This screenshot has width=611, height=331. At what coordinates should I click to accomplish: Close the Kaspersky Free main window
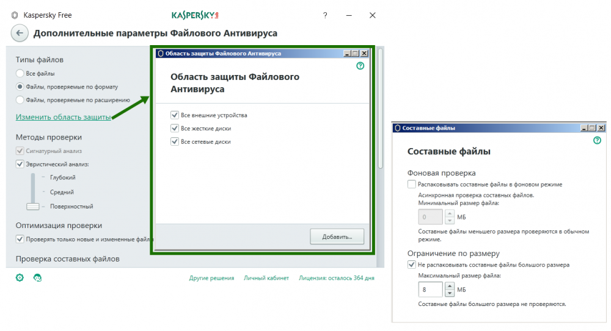373,15
